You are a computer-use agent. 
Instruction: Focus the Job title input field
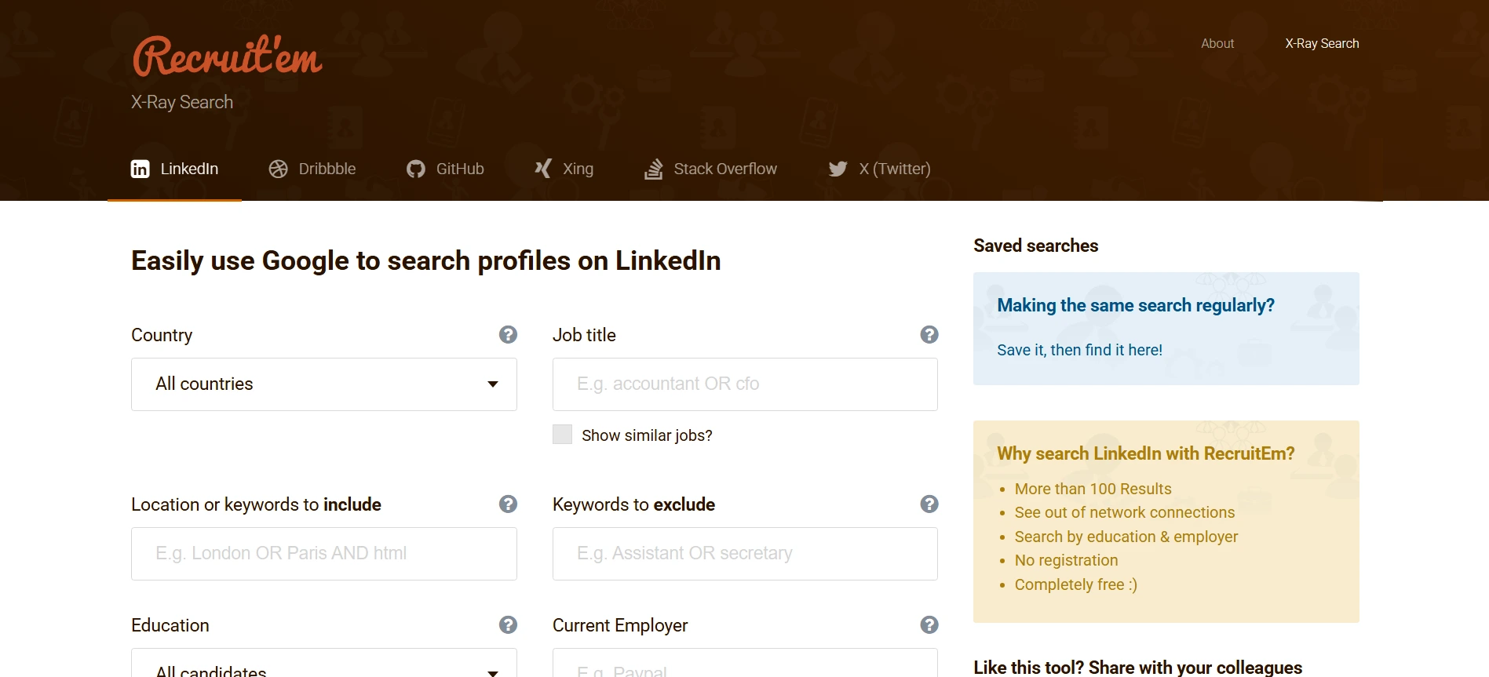745,384
